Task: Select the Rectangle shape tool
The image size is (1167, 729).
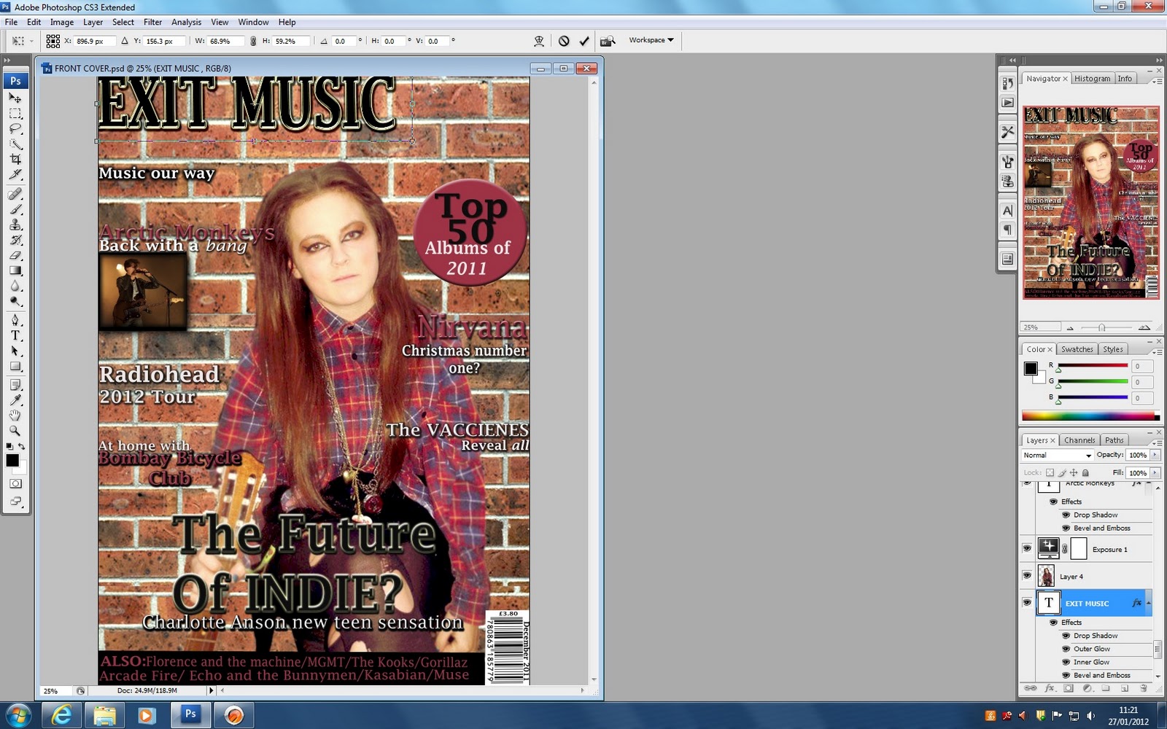Action: 15,366
